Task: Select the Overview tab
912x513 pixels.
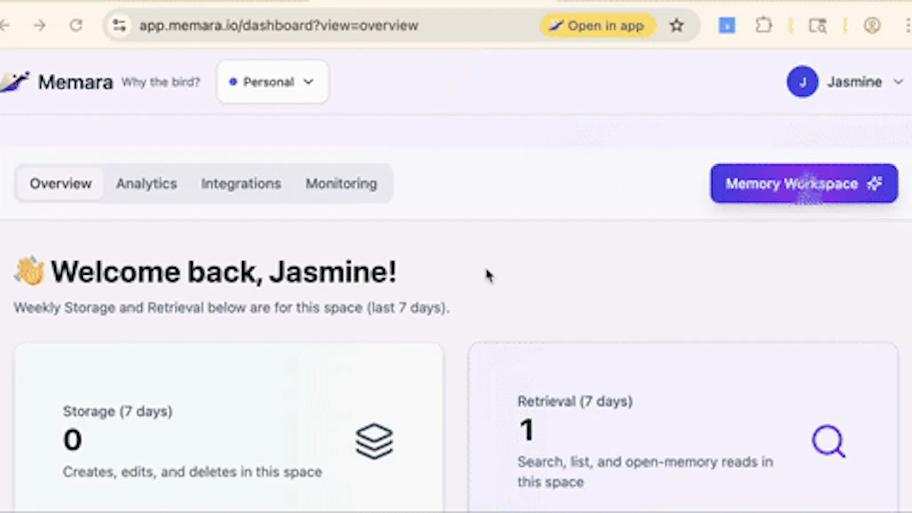Action: coord(60,184)
